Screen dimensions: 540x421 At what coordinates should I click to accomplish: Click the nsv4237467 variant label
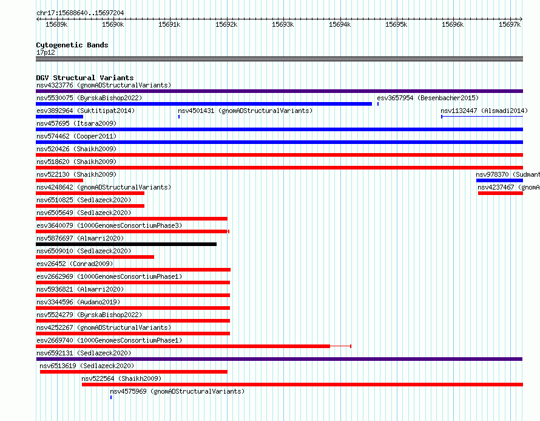tap(508, 187)
